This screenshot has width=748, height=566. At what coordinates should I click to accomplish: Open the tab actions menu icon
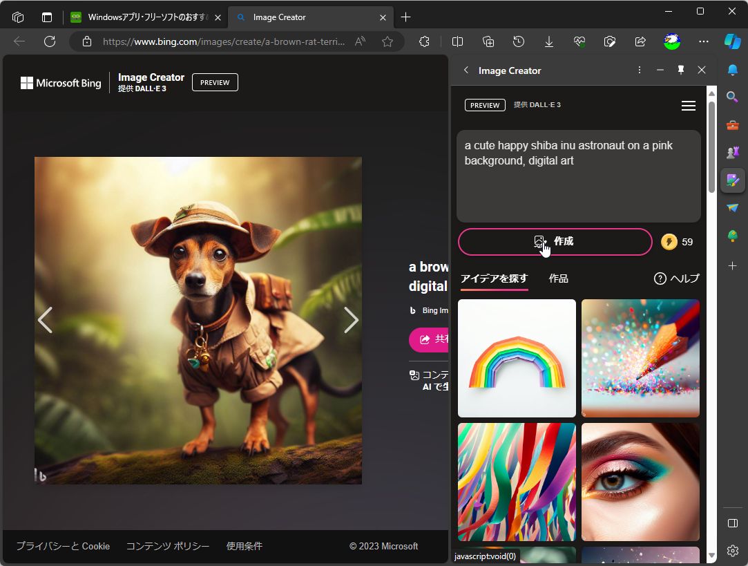[x=47, y=17]
